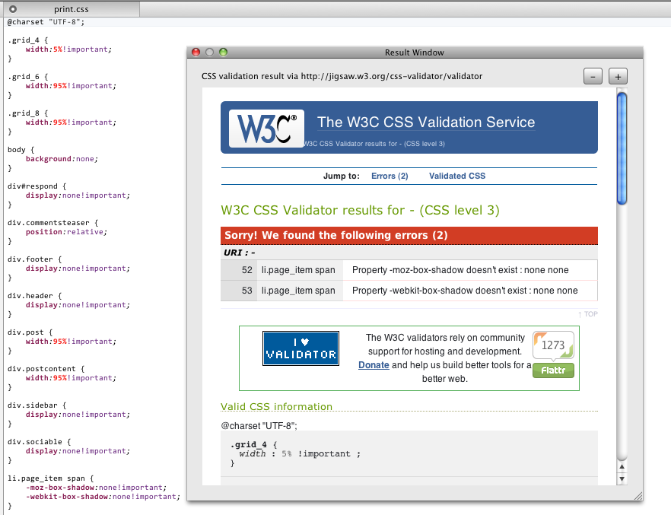Click the -moz-box-shadow error message

tap(460, 270)
